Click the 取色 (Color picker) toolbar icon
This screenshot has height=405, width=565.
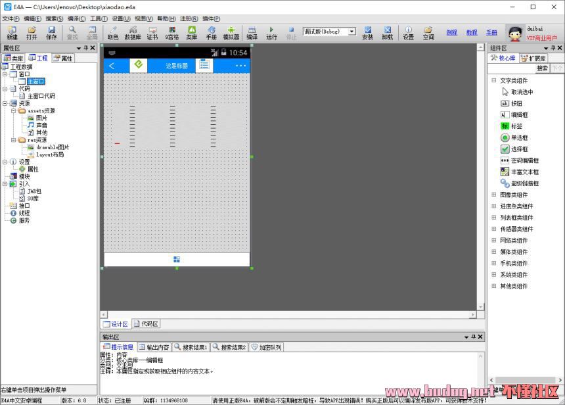click(x=113, y=33)
